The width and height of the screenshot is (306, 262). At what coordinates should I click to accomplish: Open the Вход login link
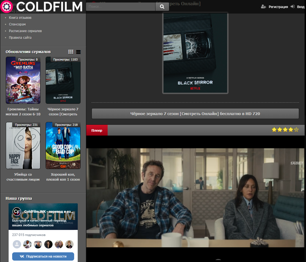point(300,7)
